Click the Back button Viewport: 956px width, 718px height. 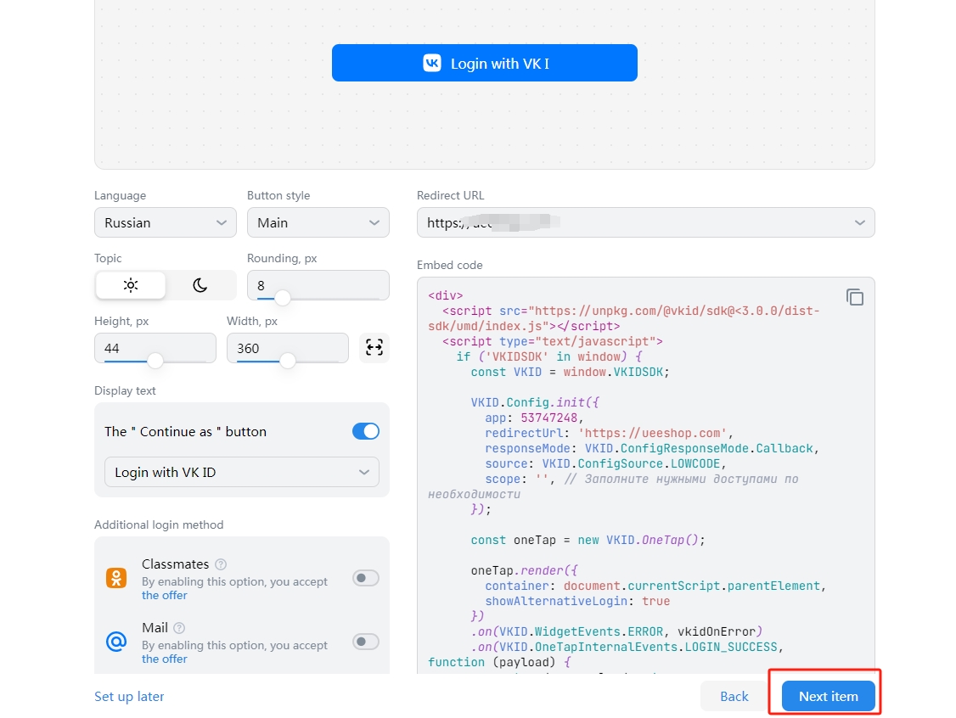734,696
